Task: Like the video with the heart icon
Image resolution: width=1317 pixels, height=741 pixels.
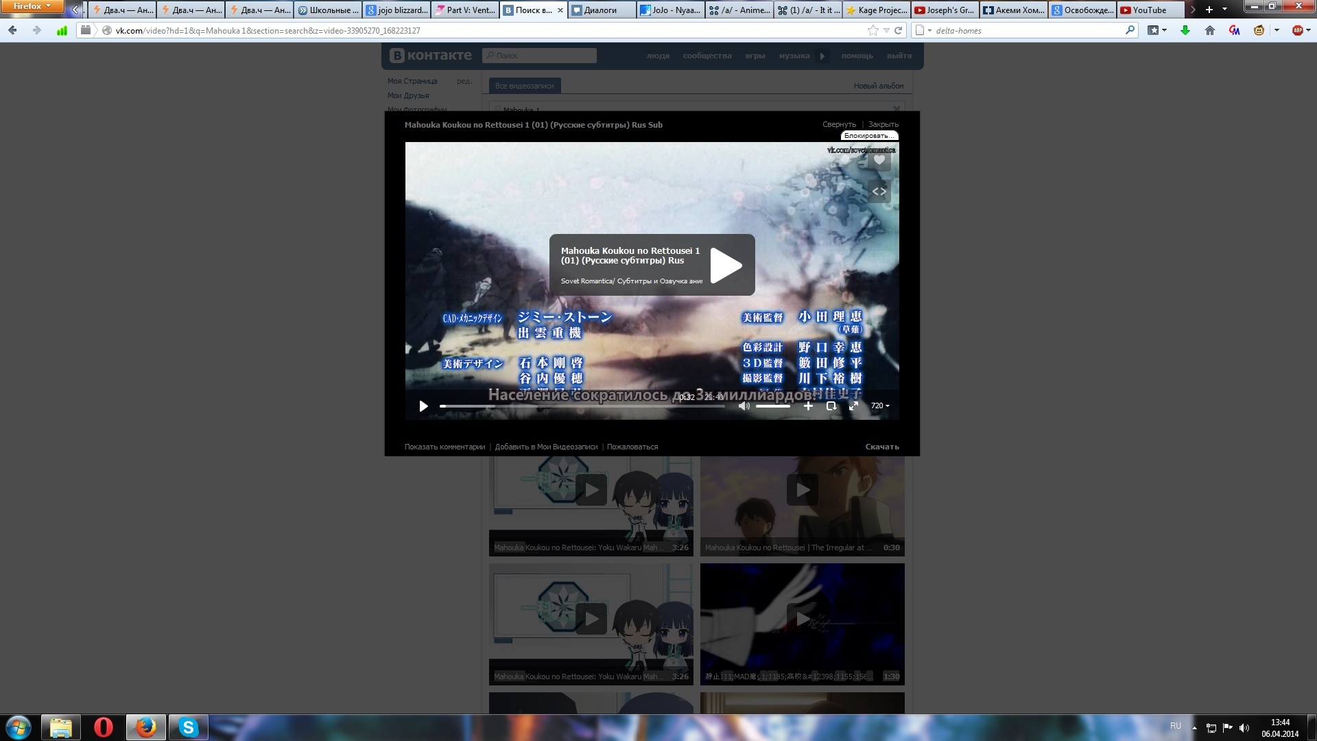Action: 879,161
